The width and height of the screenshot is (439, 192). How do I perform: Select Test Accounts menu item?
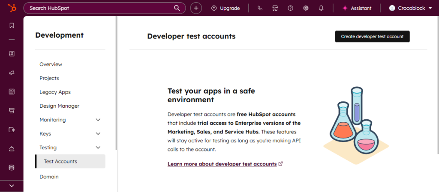click(x=70, y=161)
